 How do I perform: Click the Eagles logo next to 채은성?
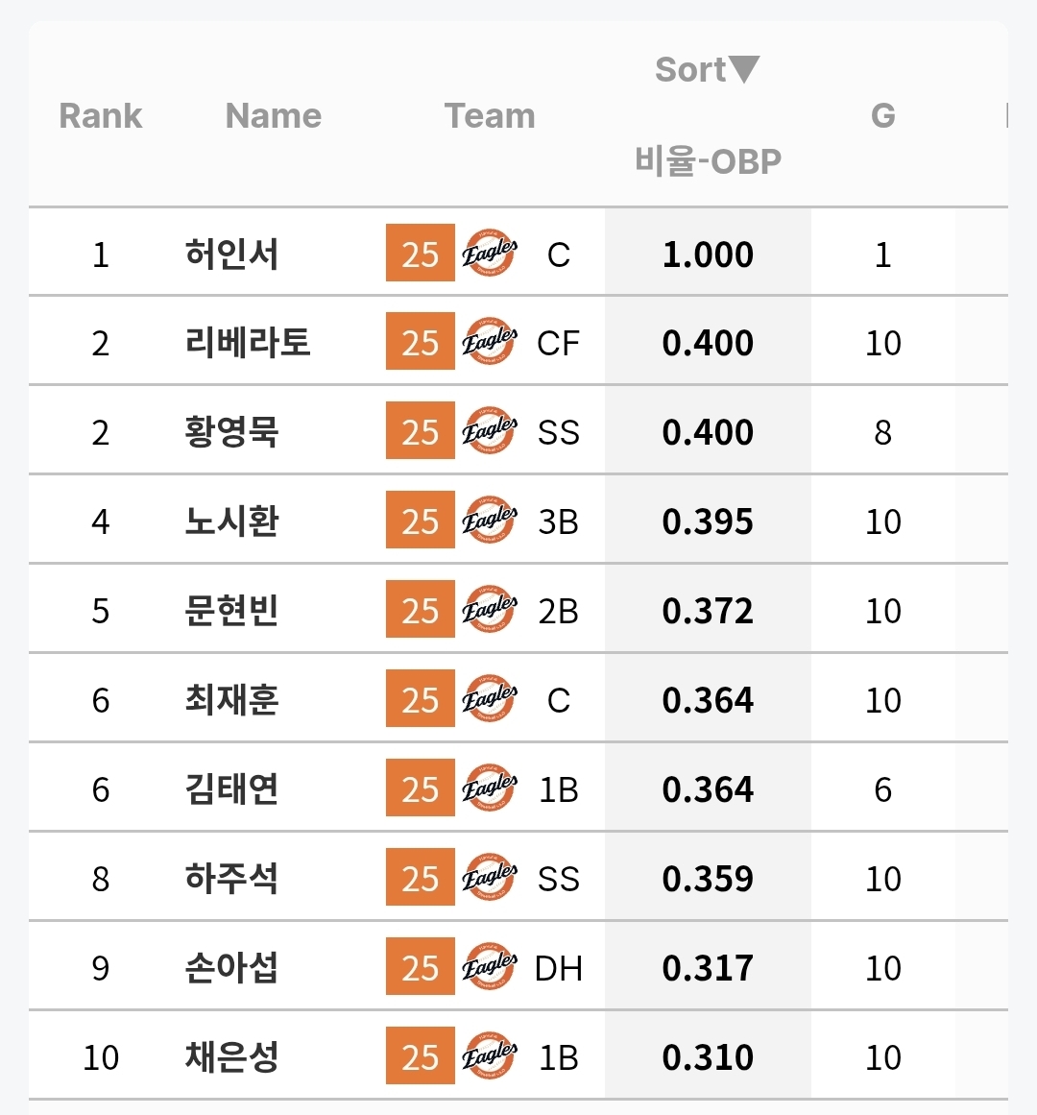pyautogui.click(x=490, y=1057)
